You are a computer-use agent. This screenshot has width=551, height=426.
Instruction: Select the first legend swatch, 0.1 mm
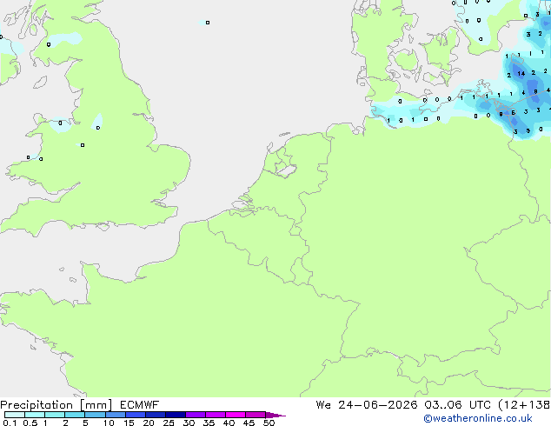pos(15,415)
